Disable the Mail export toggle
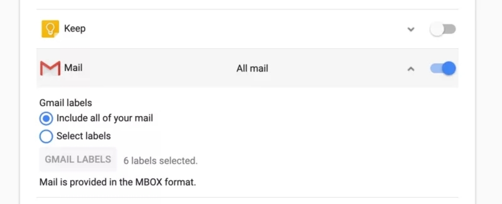Image resolution: width=502 pixels, height=204 pixels. pyautogui.click(x=443, y=68)
